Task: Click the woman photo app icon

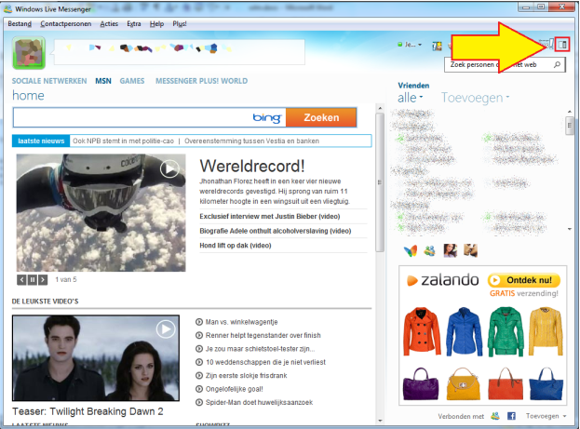Action: (451, 250)
